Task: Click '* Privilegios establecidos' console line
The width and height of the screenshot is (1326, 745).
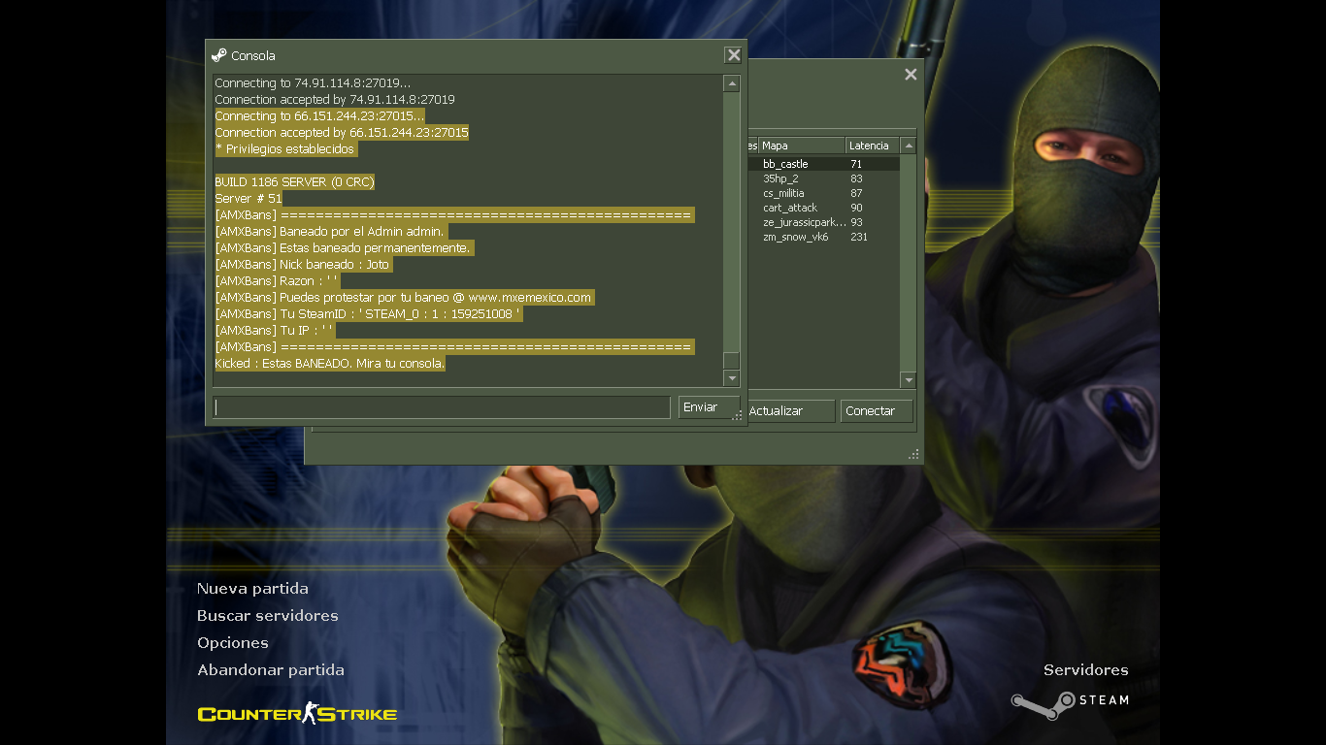Action: point(284,149)
